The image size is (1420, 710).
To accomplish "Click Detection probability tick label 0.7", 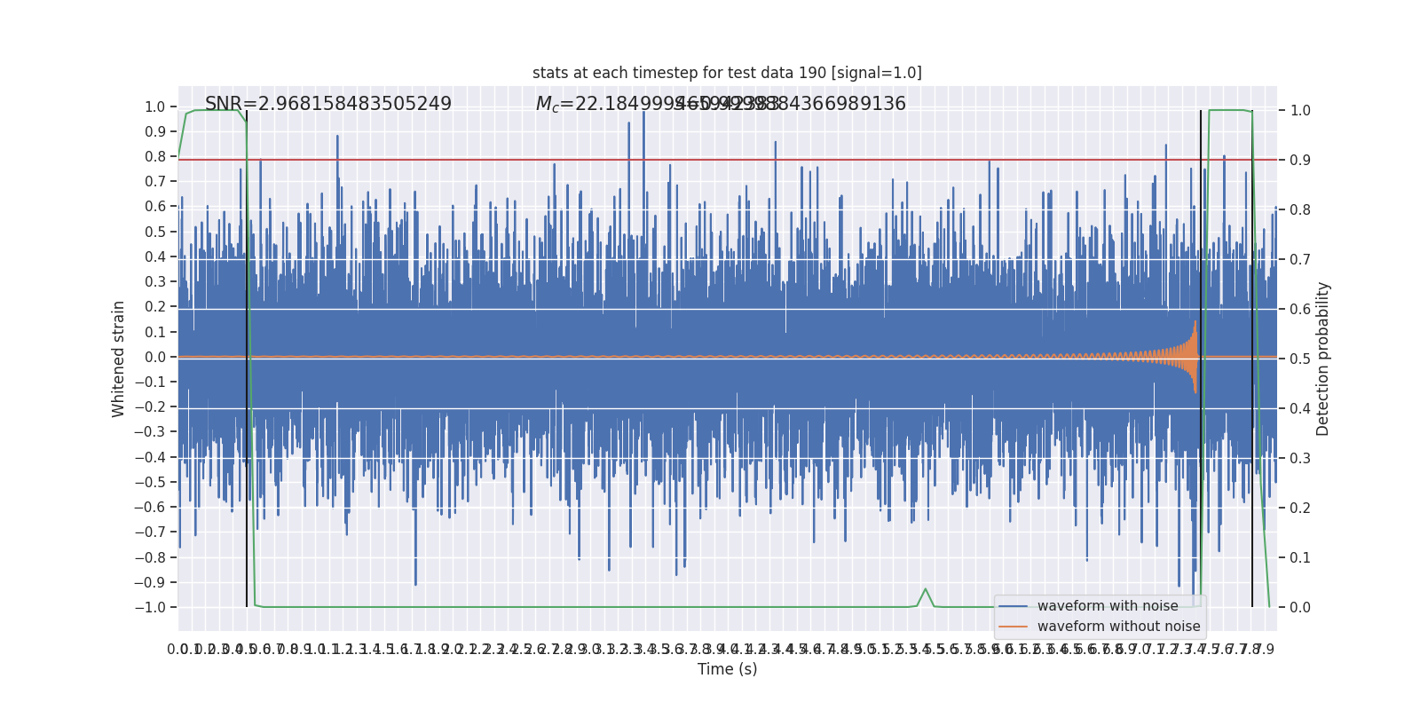I will point(1300,259).
